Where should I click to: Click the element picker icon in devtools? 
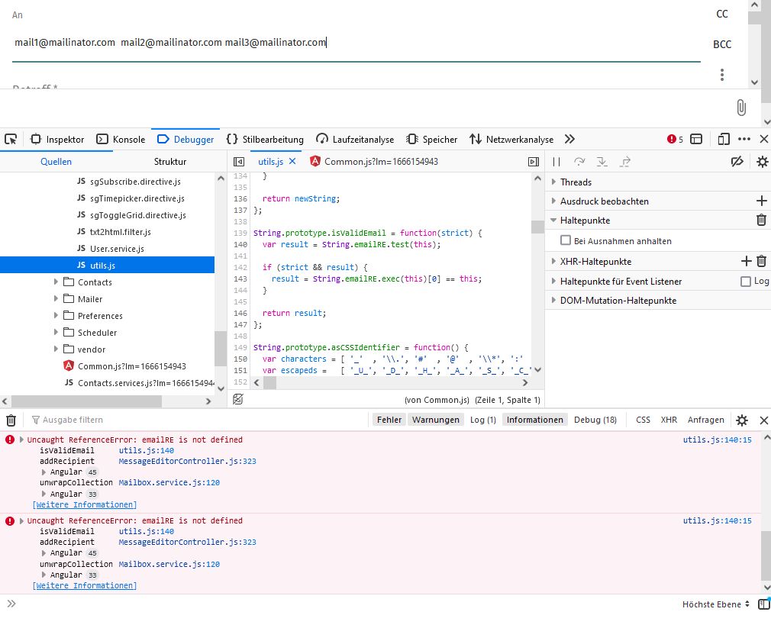[11, 139]
